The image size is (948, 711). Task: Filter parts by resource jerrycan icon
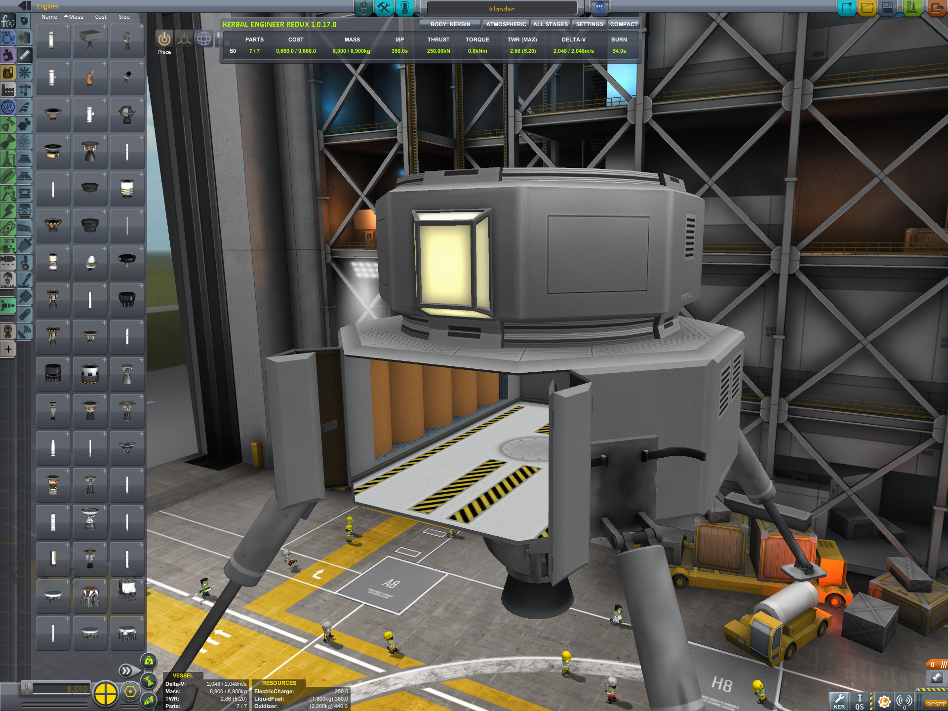pyautogui.click(x=8, y=73)
